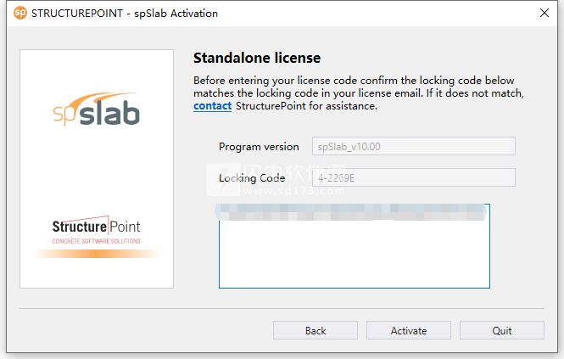The height and width of the screenshot is (359, 564).
Task: Click the Program version field
Action: pos(414,146)
